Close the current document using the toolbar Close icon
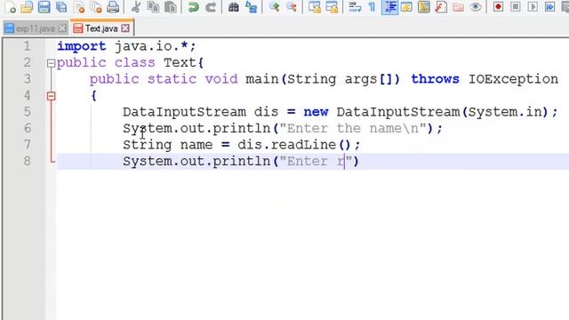Viewport: 569px width, 320px height. pyautogui.click(x=79, y=7)
